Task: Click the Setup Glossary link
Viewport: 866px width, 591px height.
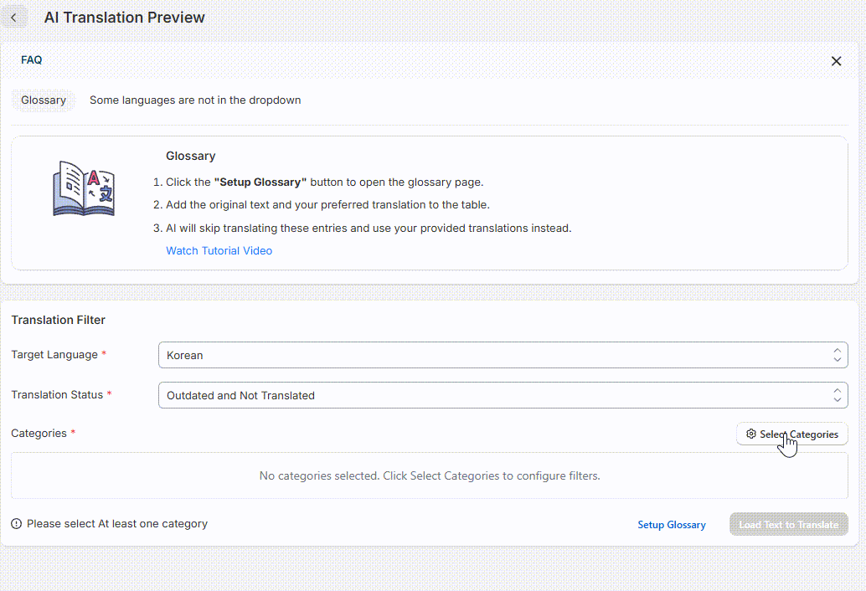Action: click(x=672, y=525)
